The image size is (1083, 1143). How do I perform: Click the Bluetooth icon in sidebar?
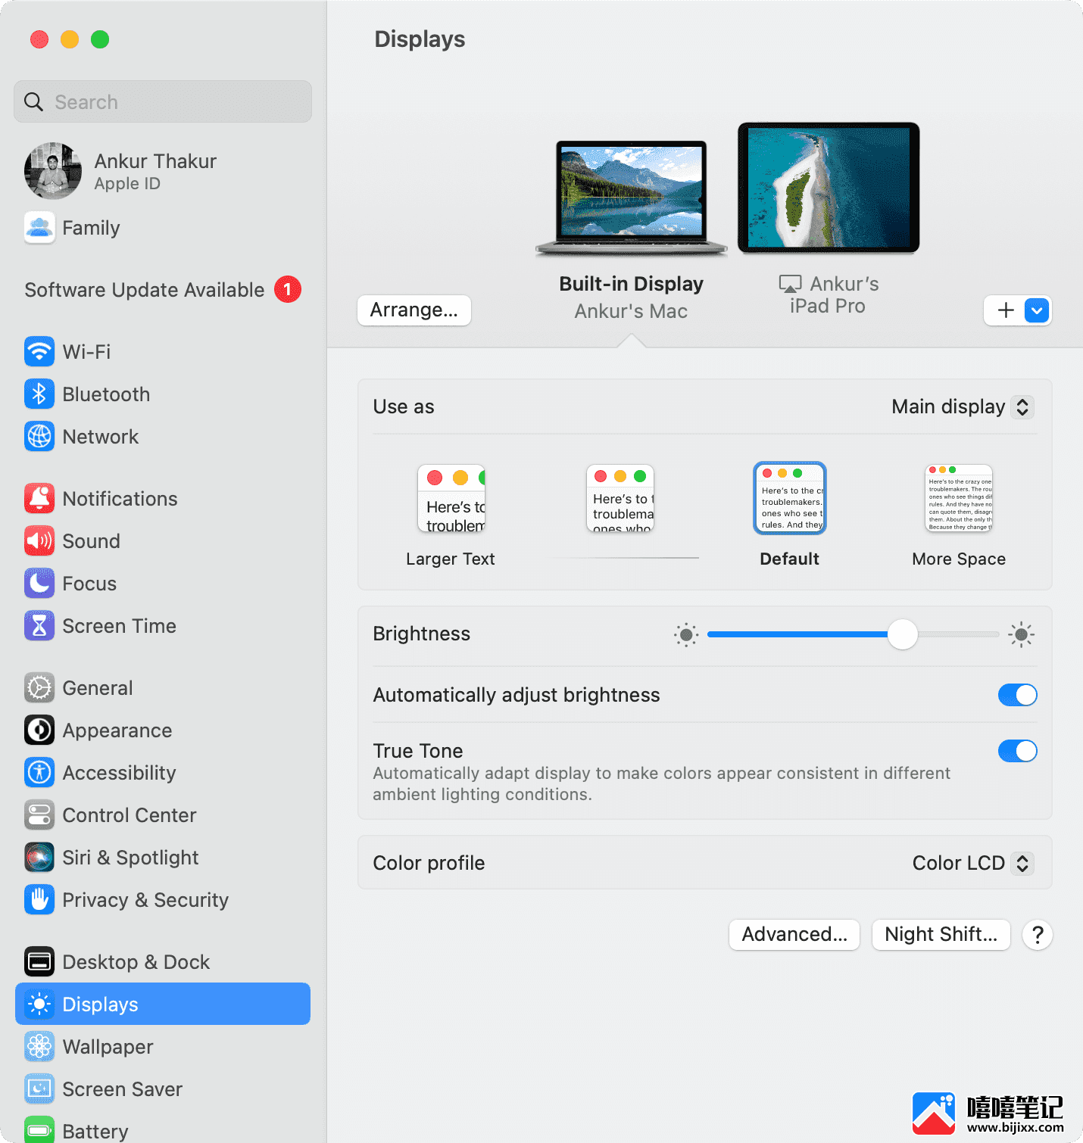point(39,394)
